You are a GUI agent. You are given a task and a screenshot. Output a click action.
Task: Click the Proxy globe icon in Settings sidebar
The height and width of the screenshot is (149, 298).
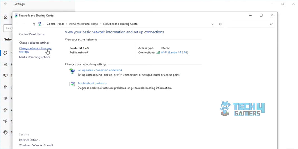tap(5, 133)
